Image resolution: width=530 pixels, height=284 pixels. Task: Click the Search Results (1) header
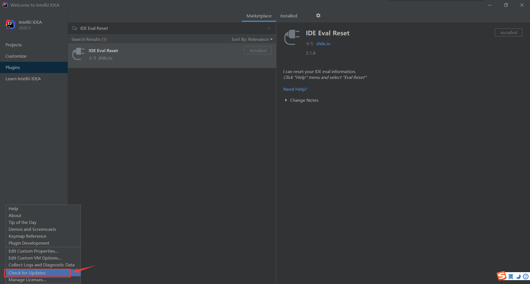pyautogui.click(x=89, y=39)
